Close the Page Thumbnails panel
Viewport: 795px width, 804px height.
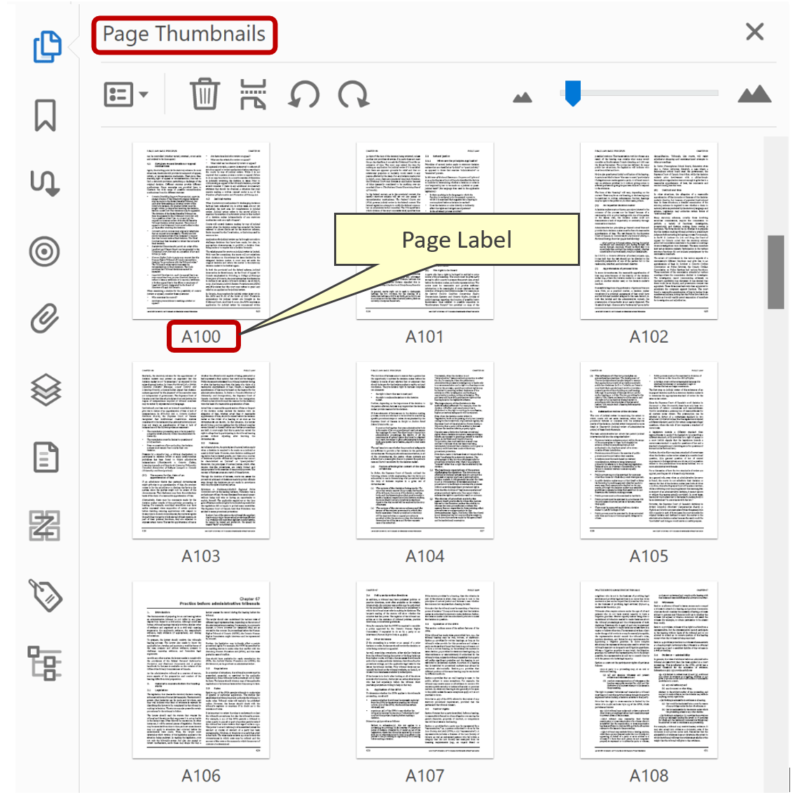click(x=754, y=31)
